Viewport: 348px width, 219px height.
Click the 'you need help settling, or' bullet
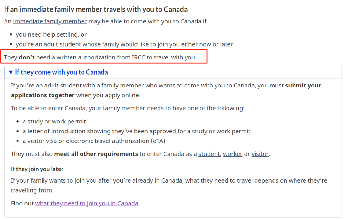click(x=51, y=34)
